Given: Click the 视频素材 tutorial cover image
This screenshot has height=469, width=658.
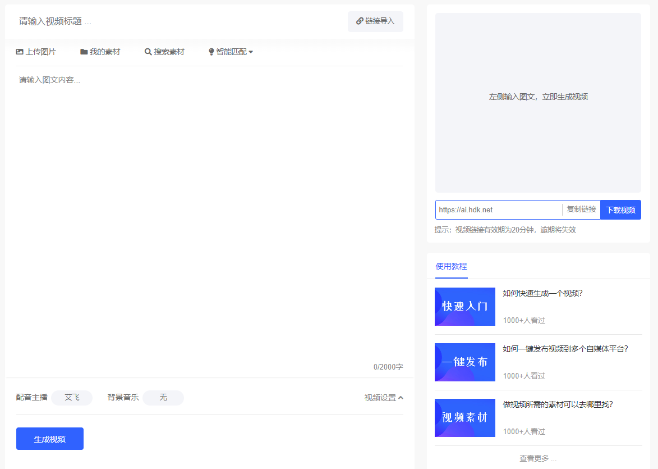Looking at the screenshot, I should click(465, 417).
